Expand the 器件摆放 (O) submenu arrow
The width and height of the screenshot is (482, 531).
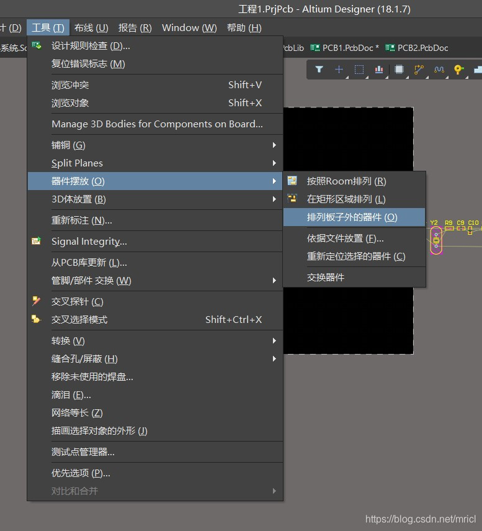274,181
